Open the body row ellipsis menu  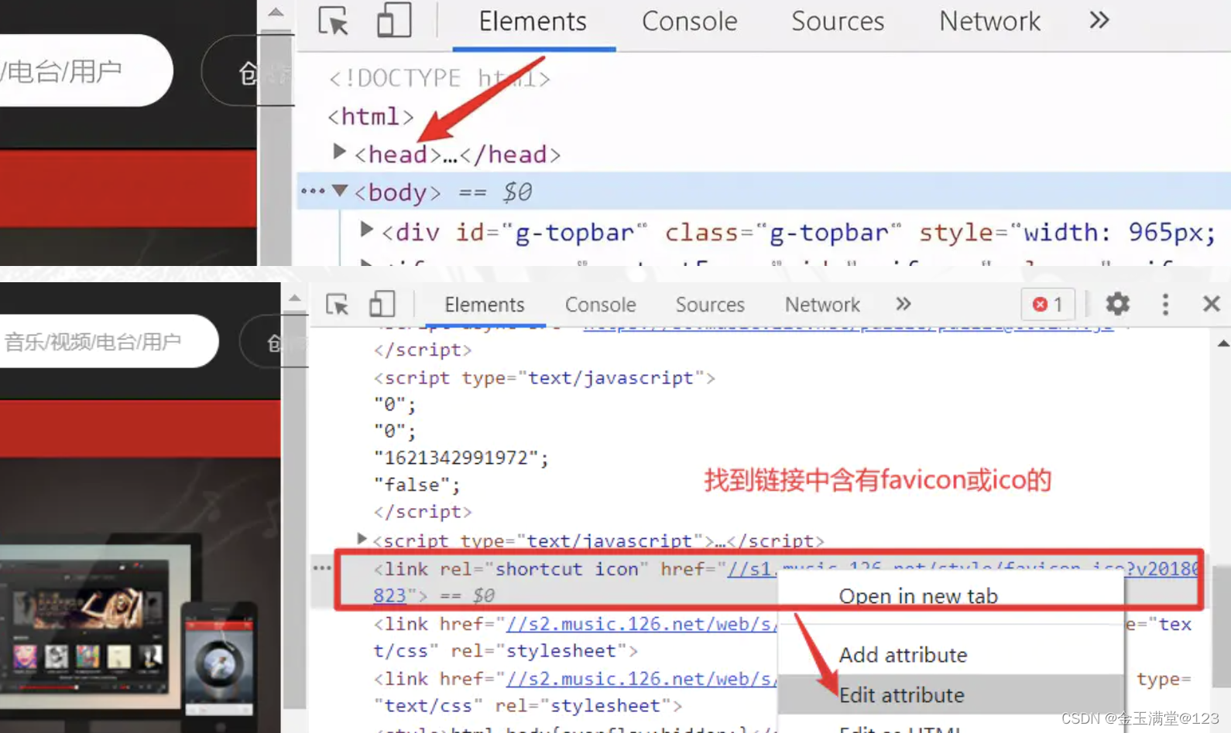tap(313, 191)
